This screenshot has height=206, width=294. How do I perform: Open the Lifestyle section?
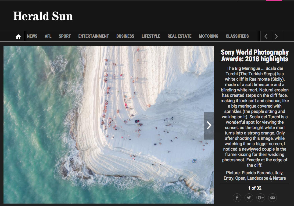(x=151, y=36)
